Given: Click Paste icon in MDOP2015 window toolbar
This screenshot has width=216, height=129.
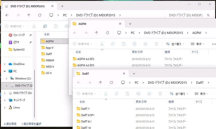Looking at the screenshot, I should pyautogui.click(x=56, y=26).
